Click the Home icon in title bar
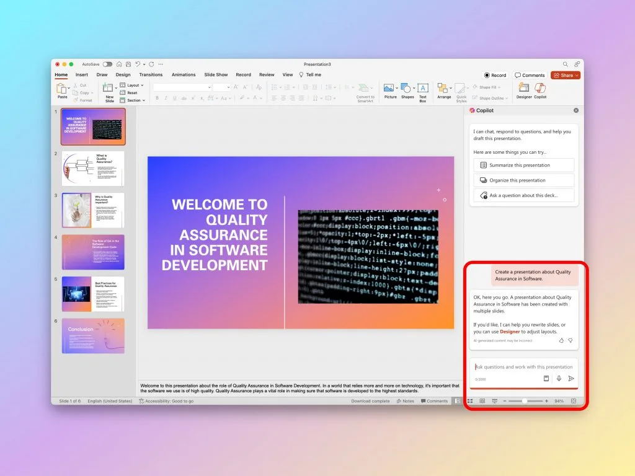Viewport: 635px width, 476px height. click(x=119, y=64)
